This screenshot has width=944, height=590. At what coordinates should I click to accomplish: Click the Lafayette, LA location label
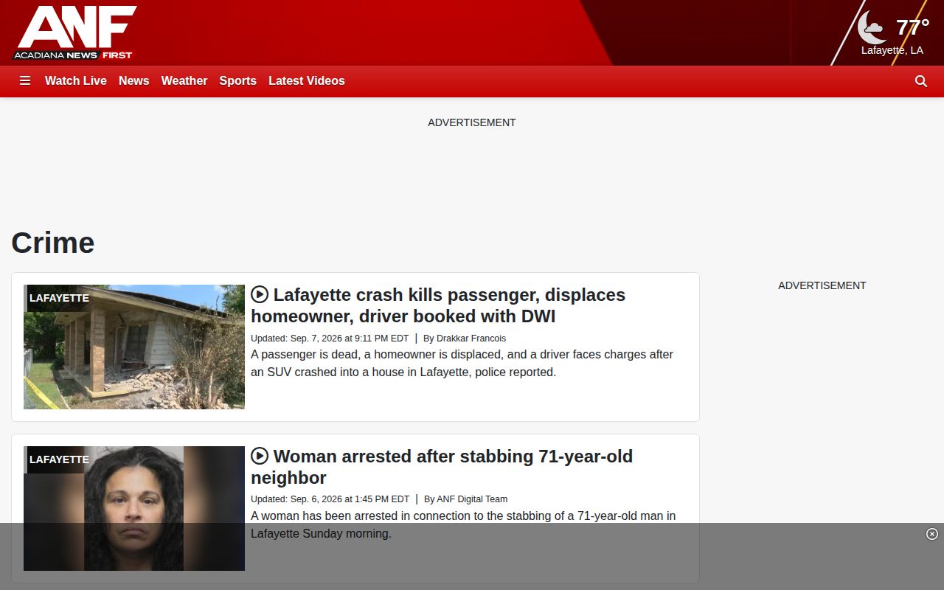pos(892,51)
